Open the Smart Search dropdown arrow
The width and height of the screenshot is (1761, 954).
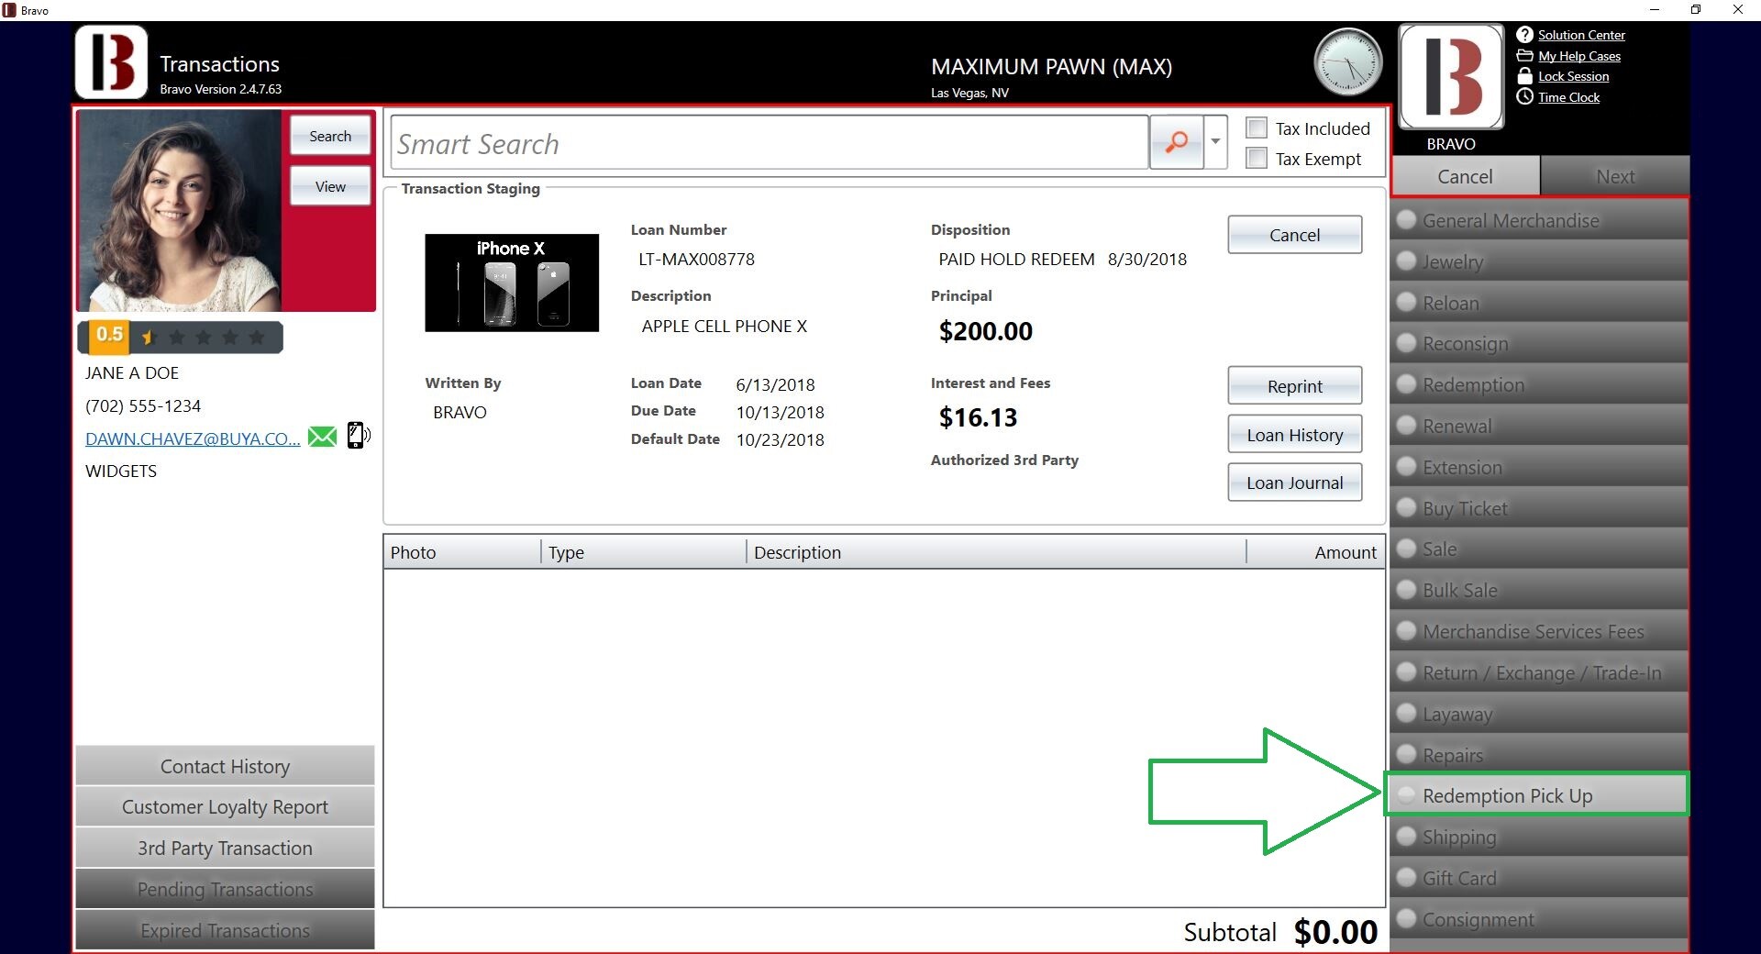pos(1215,142)
